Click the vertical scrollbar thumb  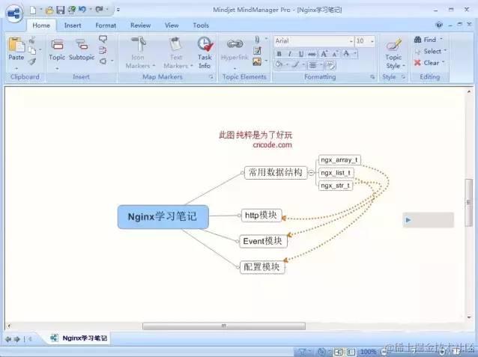click(468, 202)
